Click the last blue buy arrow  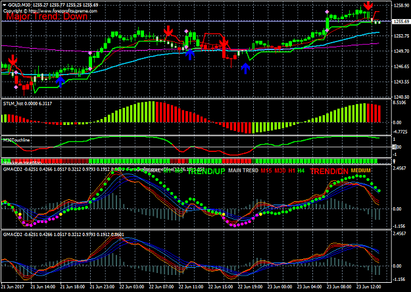click(x=245, y=68)
